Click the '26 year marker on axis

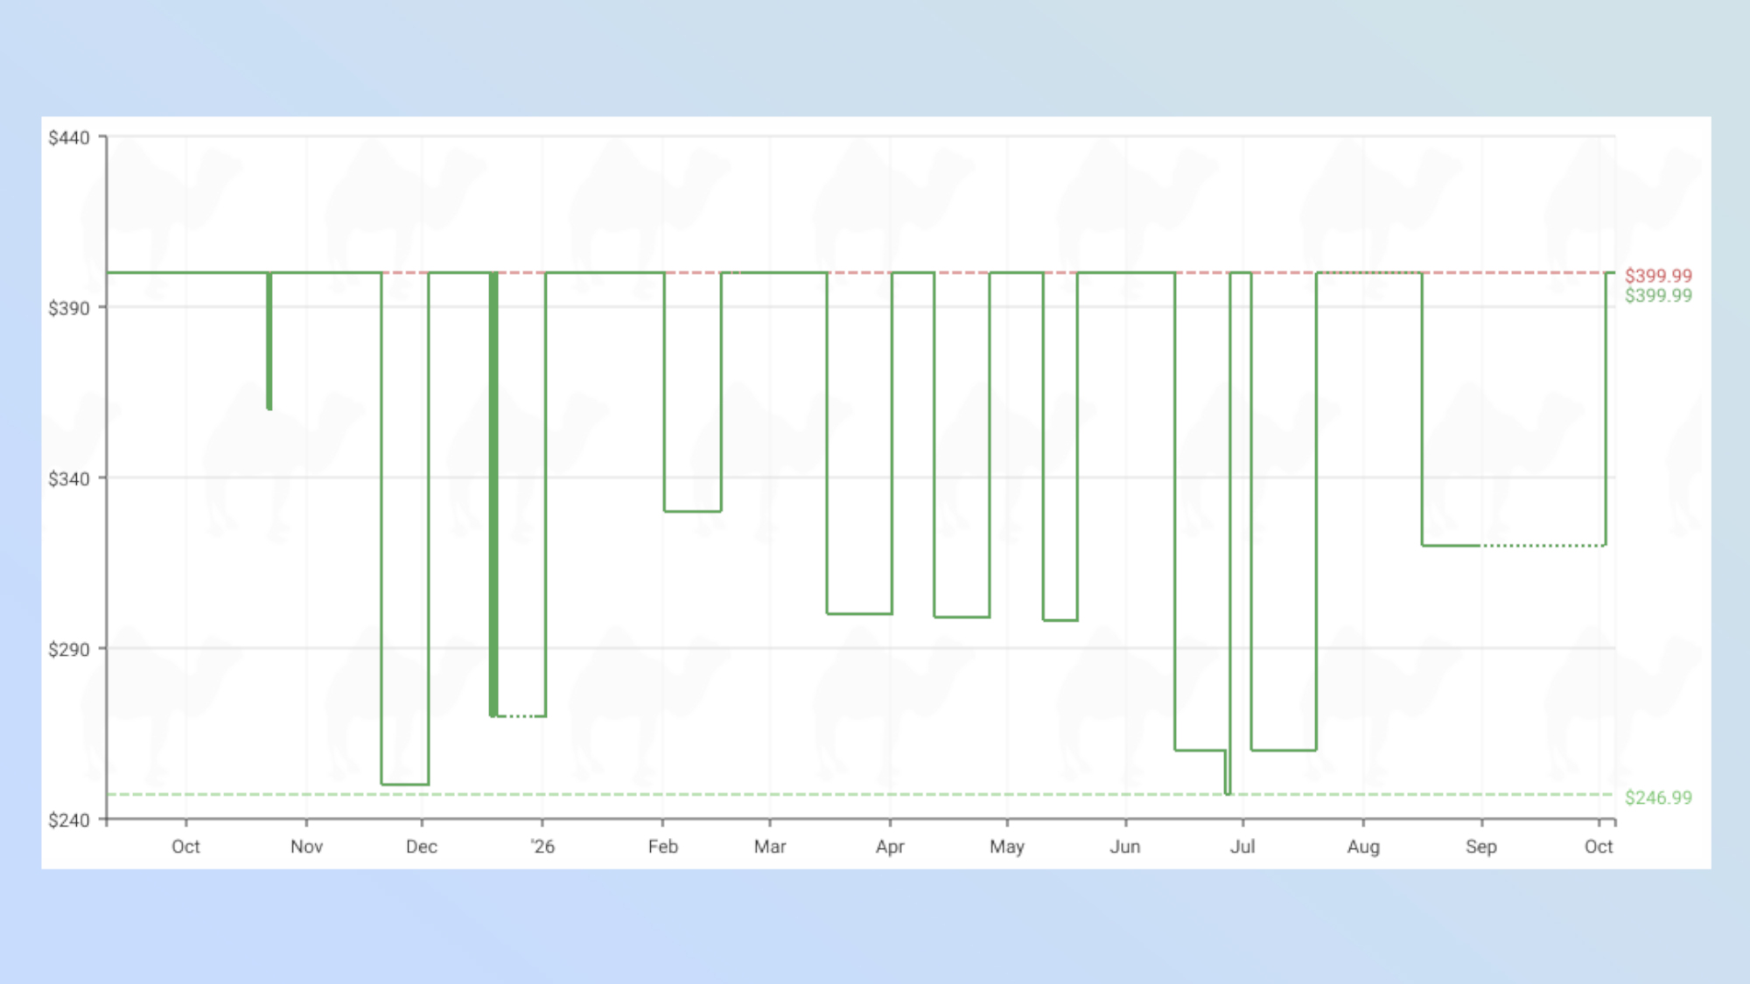(542, 847)
